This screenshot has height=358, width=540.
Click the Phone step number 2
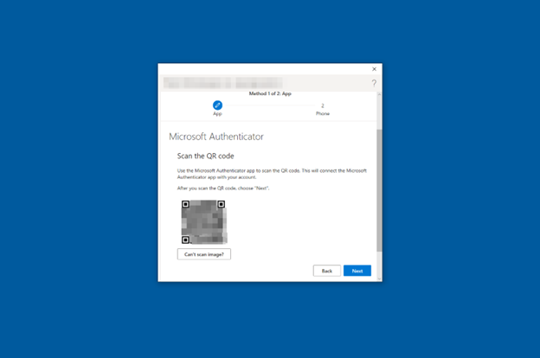(x=322, y=105)
